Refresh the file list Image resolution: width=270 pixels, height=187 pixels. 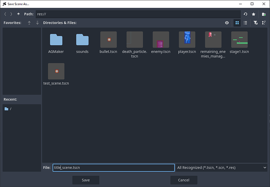tap(245, 14)
